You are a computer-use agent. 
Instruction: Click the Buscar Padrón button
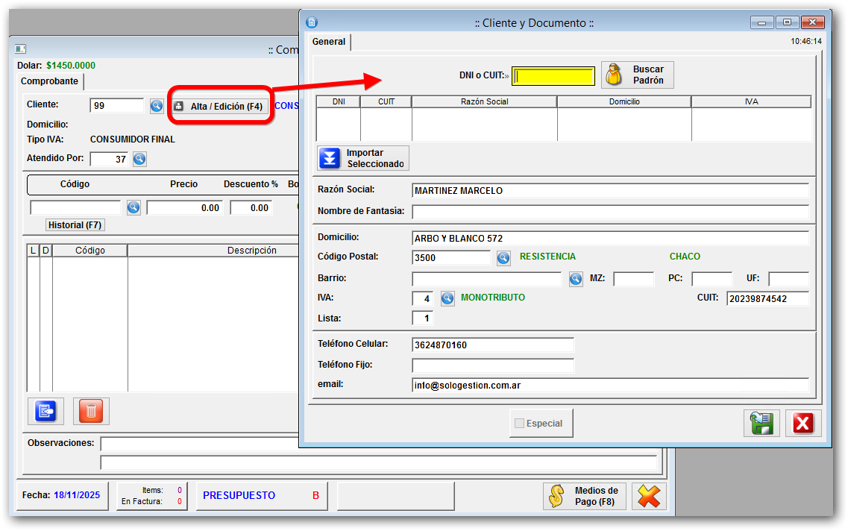coord(638,75)
